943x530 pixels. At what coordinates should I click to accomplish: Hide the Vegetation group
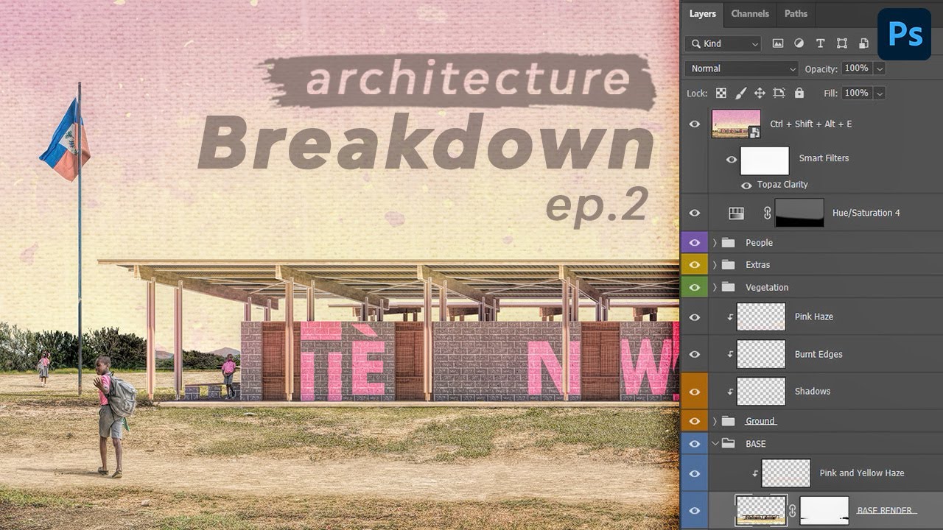[694, 286]
